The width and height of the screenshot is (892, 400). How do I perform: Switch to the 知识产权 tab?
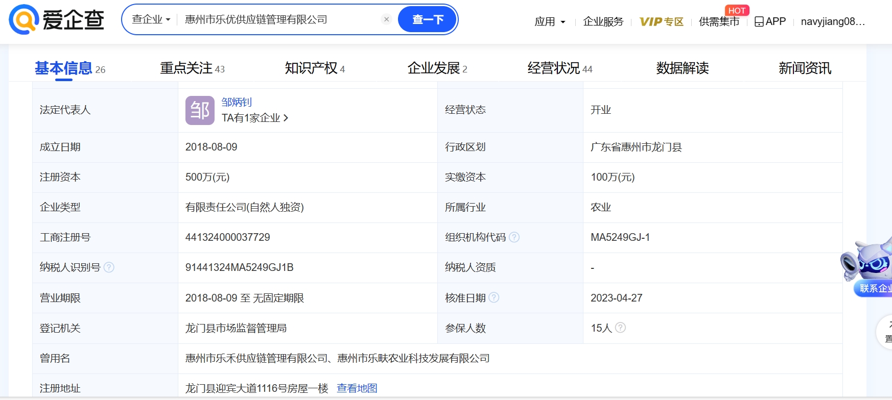click(x=315, y=68)
